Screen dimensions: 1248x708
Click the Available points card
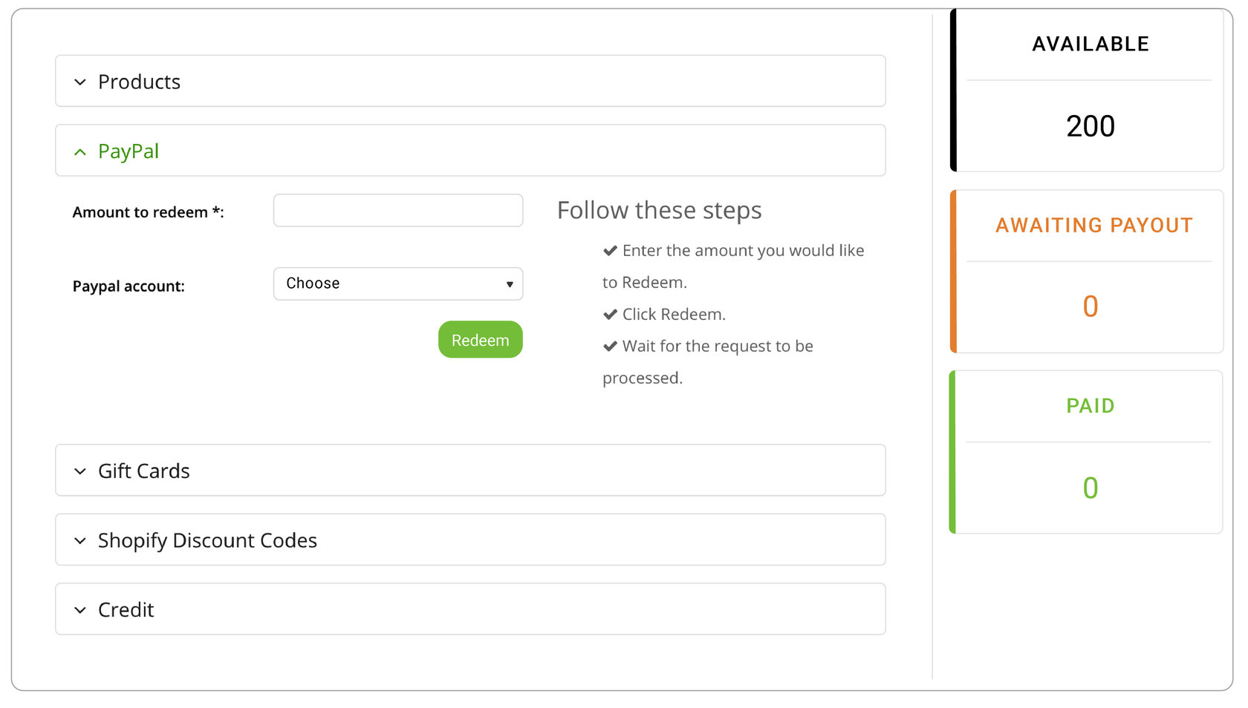tap(1089, 91)
